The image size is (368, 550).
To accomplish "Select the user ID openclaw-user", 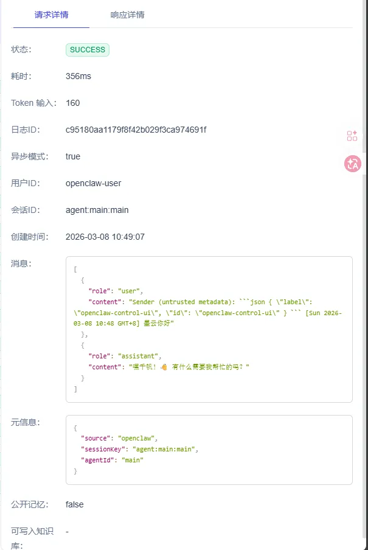I will pyautogui.click(x=93, y=184).
